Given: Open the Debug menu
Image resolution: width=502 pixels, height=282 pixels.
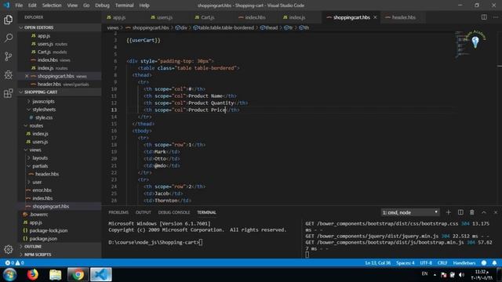Looking at the screenshot, I should (102, 5).
